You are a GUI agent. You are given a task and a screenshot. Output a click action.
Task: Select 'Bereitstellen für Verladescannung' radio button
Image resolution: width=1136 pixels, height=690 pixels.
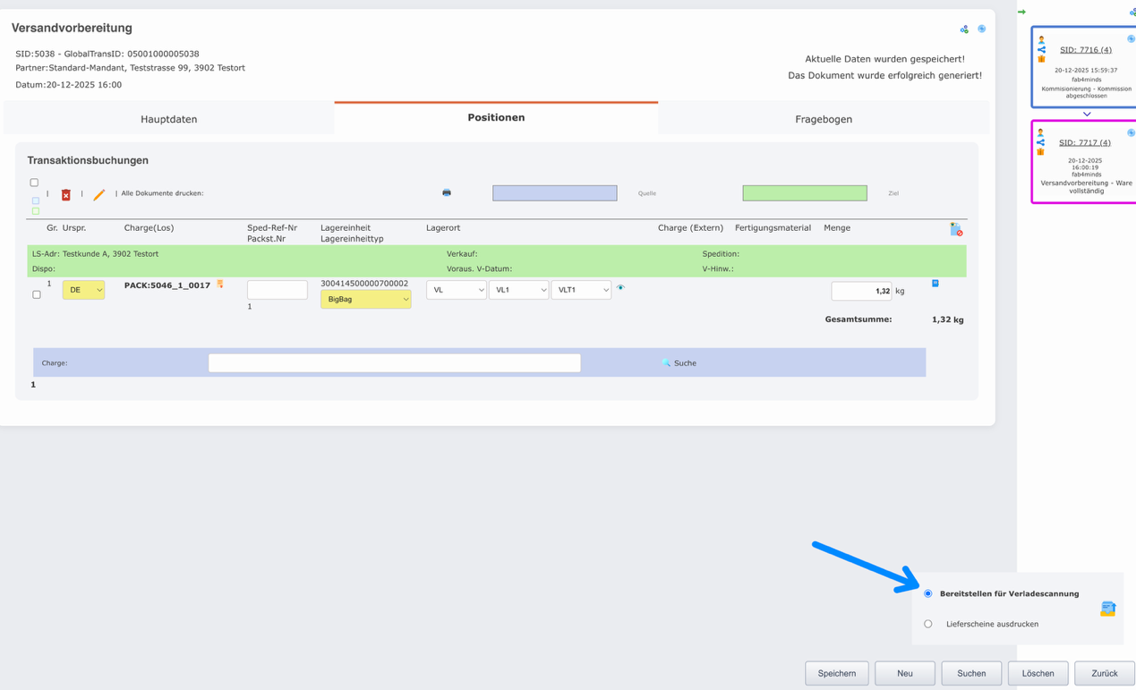[x=928, y=593]
